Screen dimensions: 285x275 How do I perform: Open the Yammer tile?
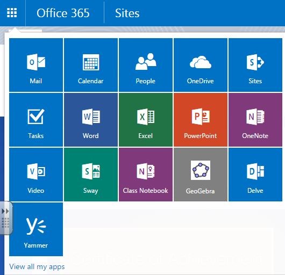pos(36,229)
